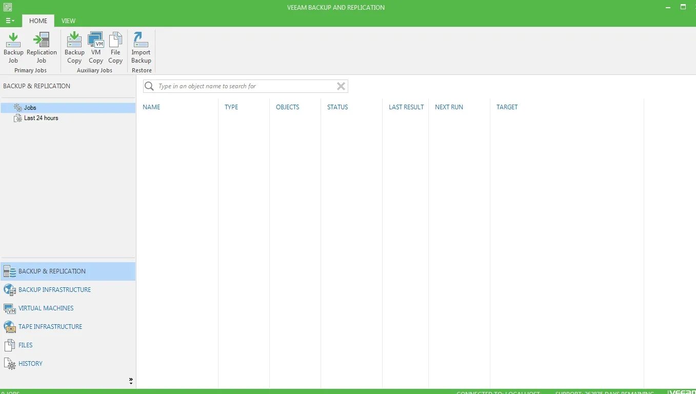Open the VM Copy tool

96,48
